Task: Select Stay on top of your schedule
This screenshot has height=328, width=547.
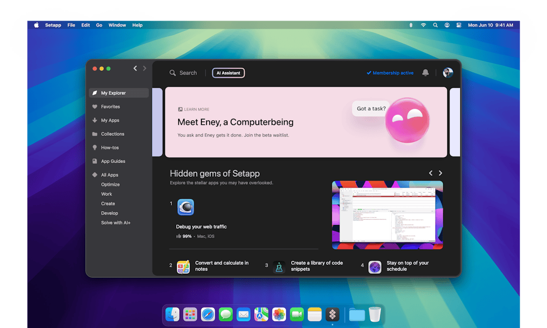Action: (407, 266)
